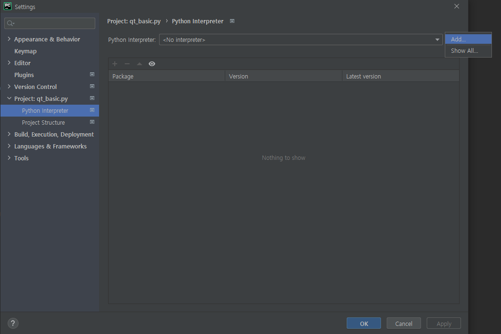501x334 pixels.
Task: Toggle the show early releases eye icon
Action: point(152,64)
